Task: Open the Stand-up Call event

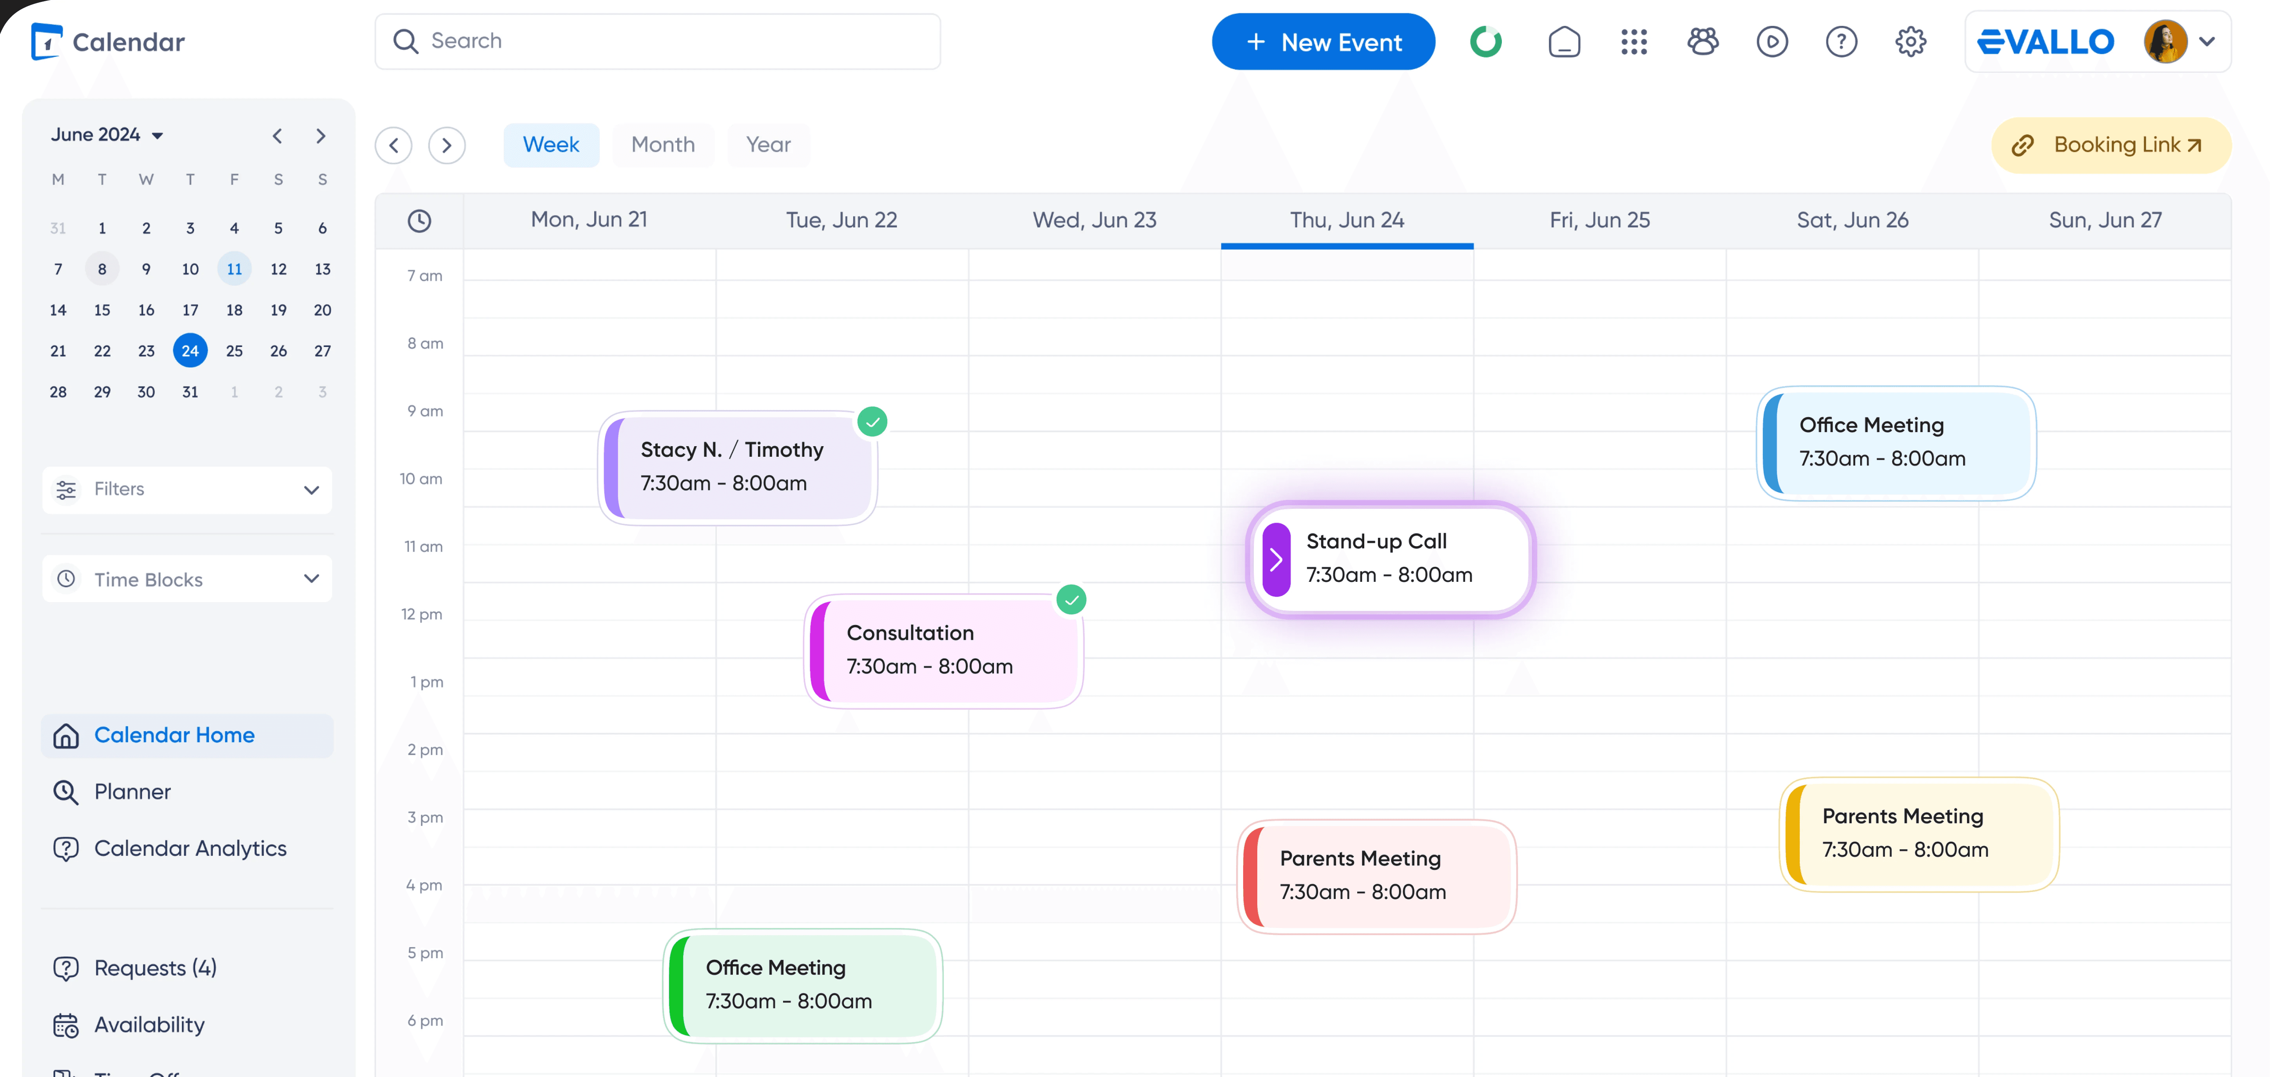Action: click(x=1391, y=559)
